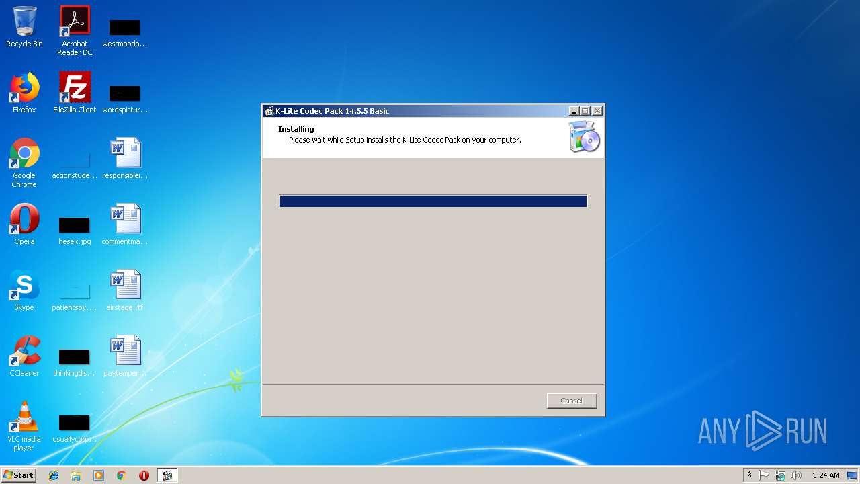The width and height of the screenshot is (860, 484).
Task: Minimize the K-Lite Codec Pack window
Action: point(574,111)
